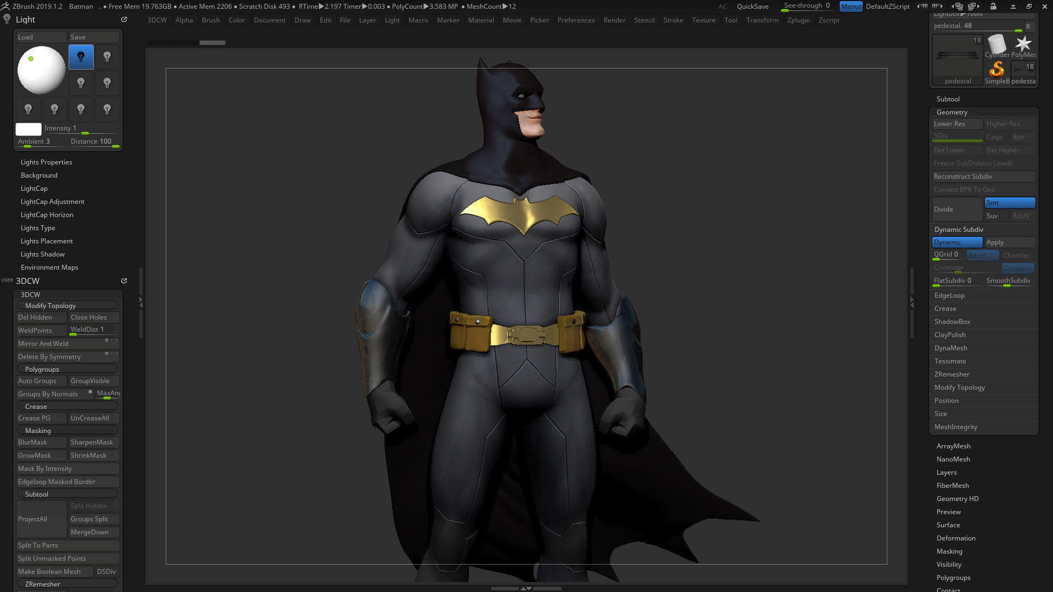Toggle the Constant option

coord(1018,269)
